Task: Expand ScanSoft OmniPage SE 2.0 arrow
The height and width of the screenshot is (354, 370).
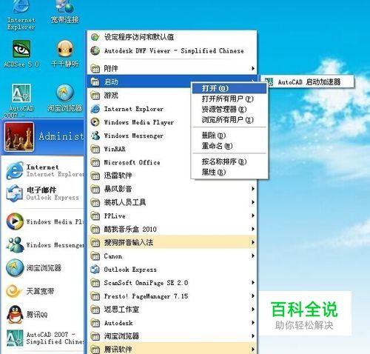Action: tap(253, 283)
